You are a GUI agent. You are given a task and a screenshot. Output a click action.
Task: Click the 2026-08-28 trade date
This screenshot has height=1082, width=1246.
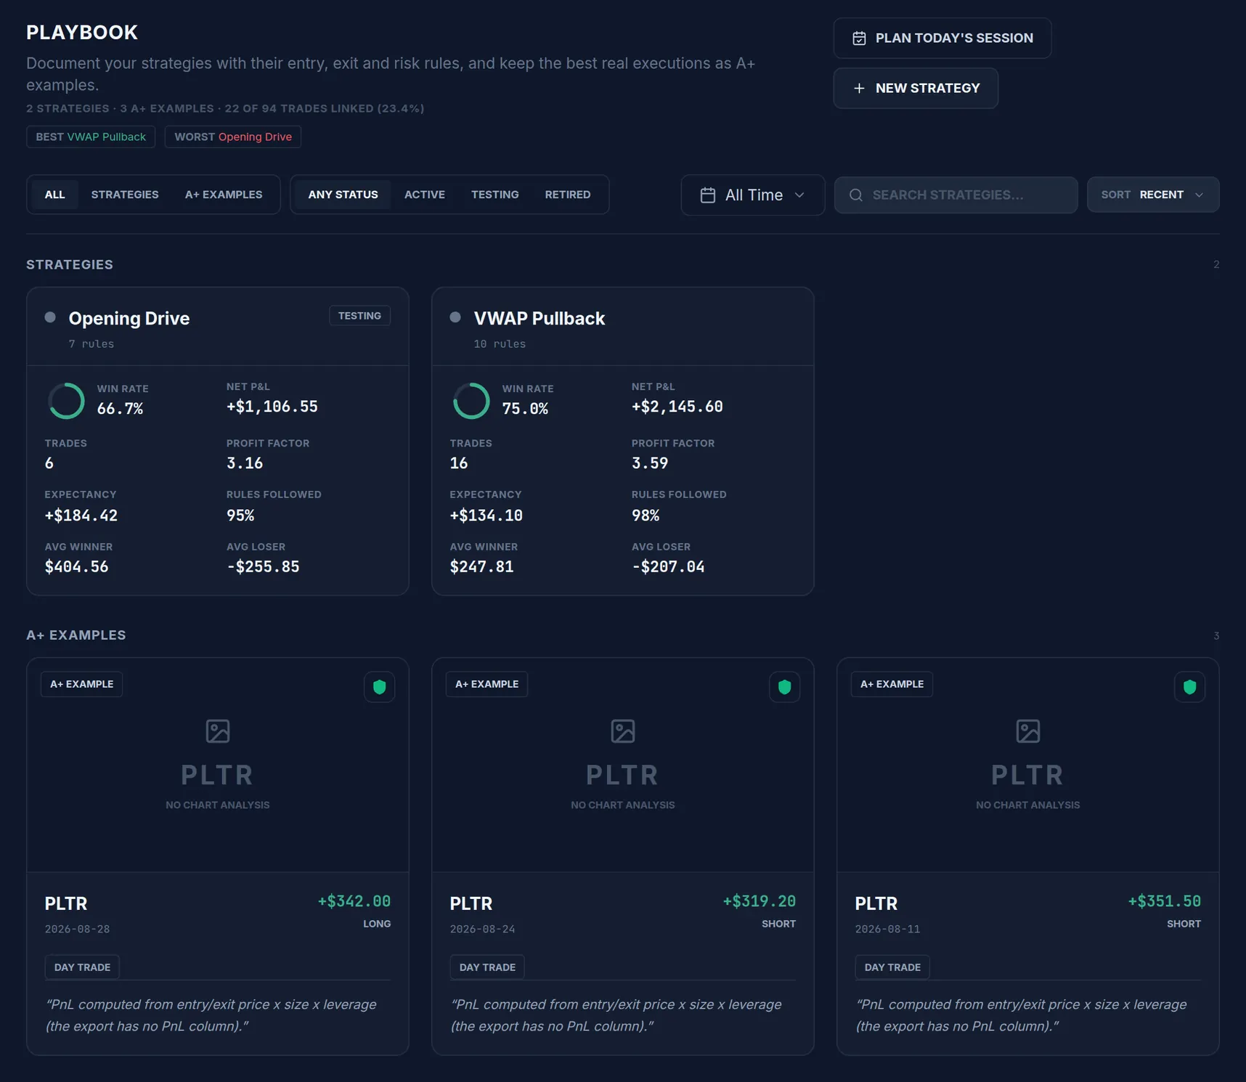coord(78,930)
